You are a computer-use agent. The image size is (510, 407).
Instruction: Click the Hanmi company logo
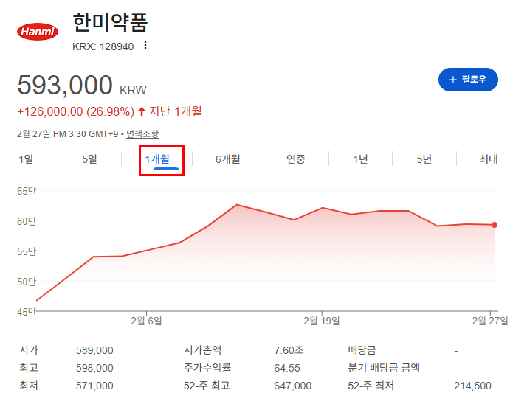(38, 32)
